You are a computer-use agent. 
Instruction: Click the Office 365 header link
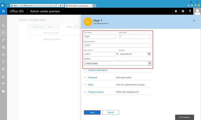[17, 11]
